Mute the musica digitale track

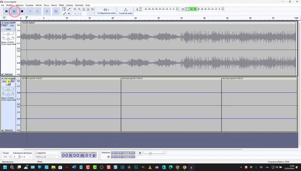[4, 25]
